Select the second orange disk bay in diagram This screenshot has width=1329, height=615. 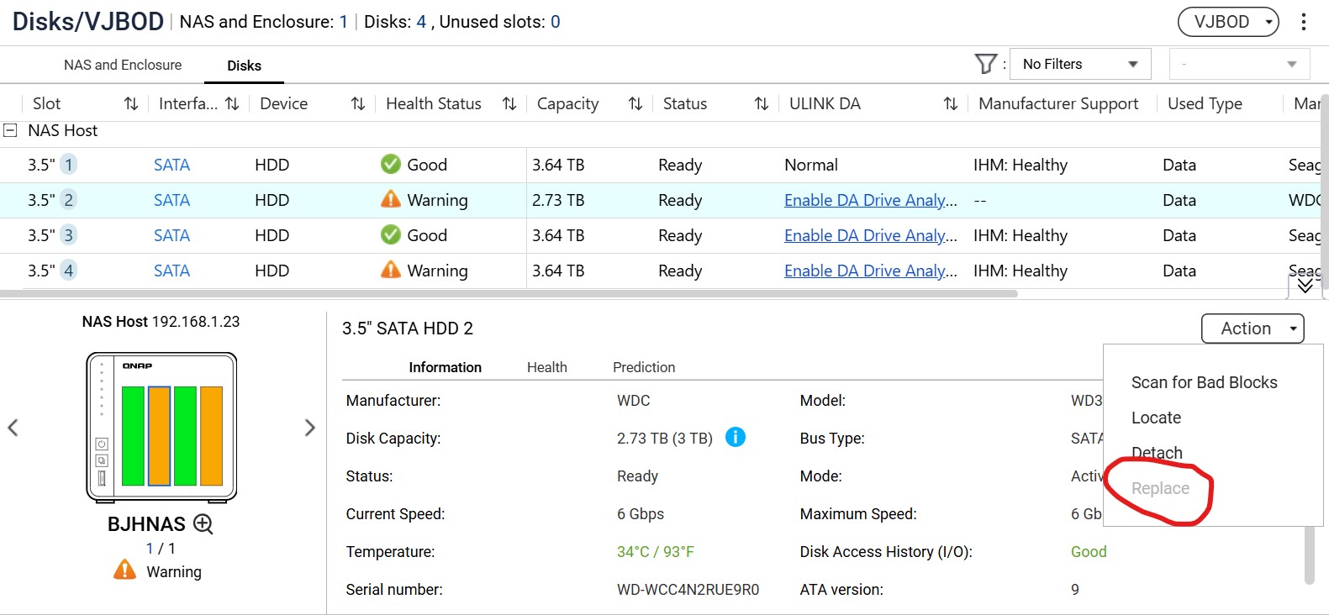pyautogui.click(x=211, y=436)
